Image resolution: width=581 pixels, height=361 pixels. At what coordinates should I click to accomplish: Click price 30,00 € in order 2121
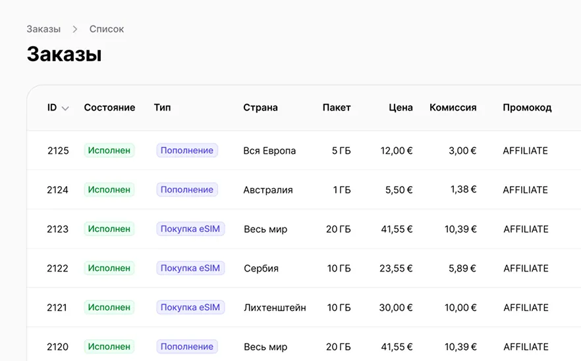[396, 307]
